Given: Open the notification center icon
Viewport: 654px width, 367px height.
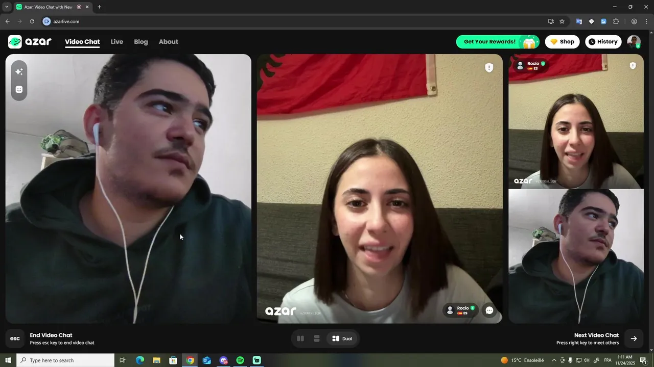Looking at the screenshot, I should tap(643, 360).
